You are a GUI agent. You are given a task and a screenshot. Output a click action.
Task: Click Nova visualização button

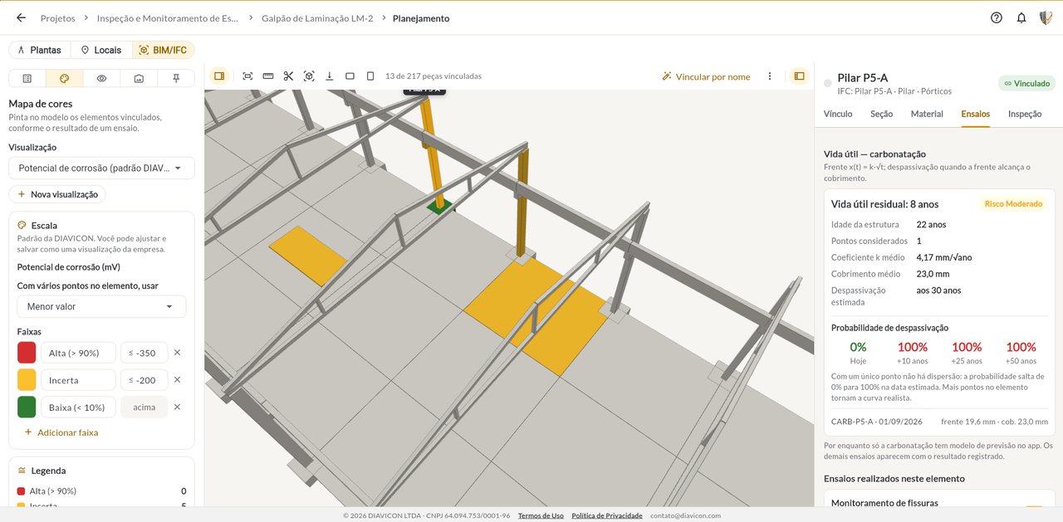pyautogui.click(x=57, y=194)
